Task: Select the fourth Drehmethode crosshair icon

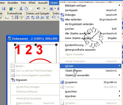Action: (21, 17)
